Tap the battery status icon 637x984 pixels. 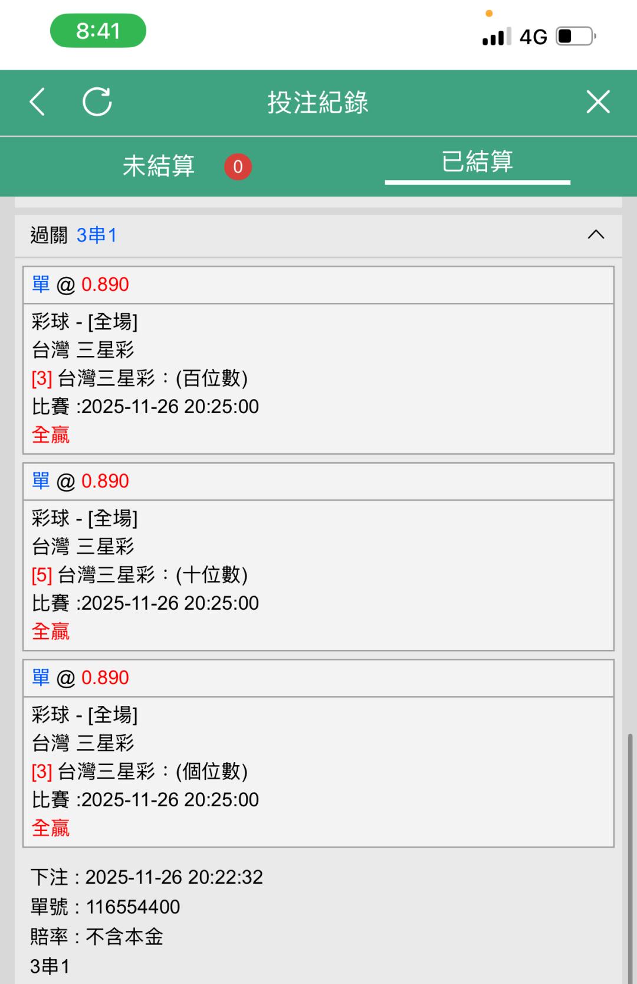(x=575, y=37)
